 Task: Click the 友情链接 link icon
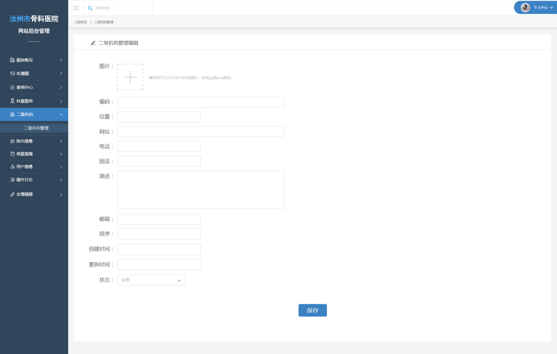click(x=12, y=194)
